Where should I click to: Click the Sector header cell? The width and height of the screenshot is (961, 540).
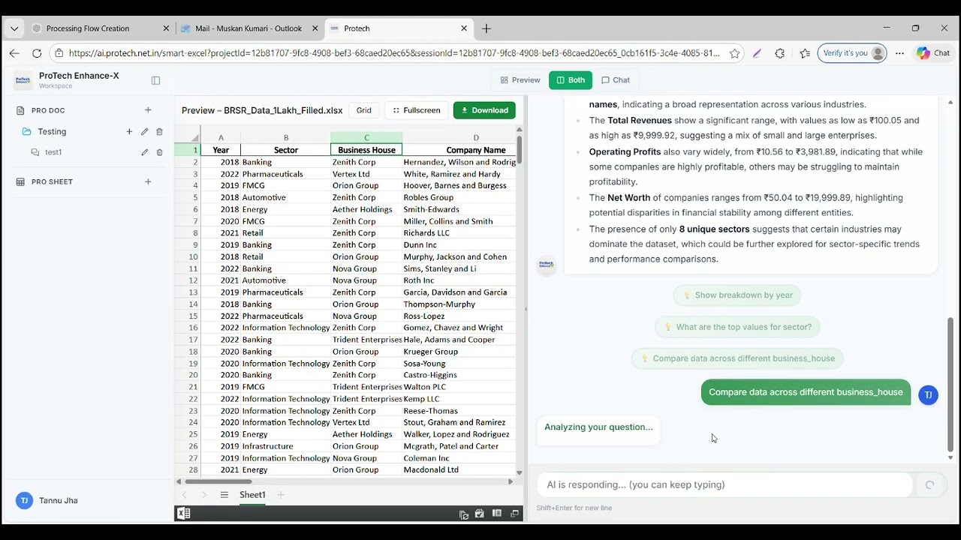click(x=286, y=150)
